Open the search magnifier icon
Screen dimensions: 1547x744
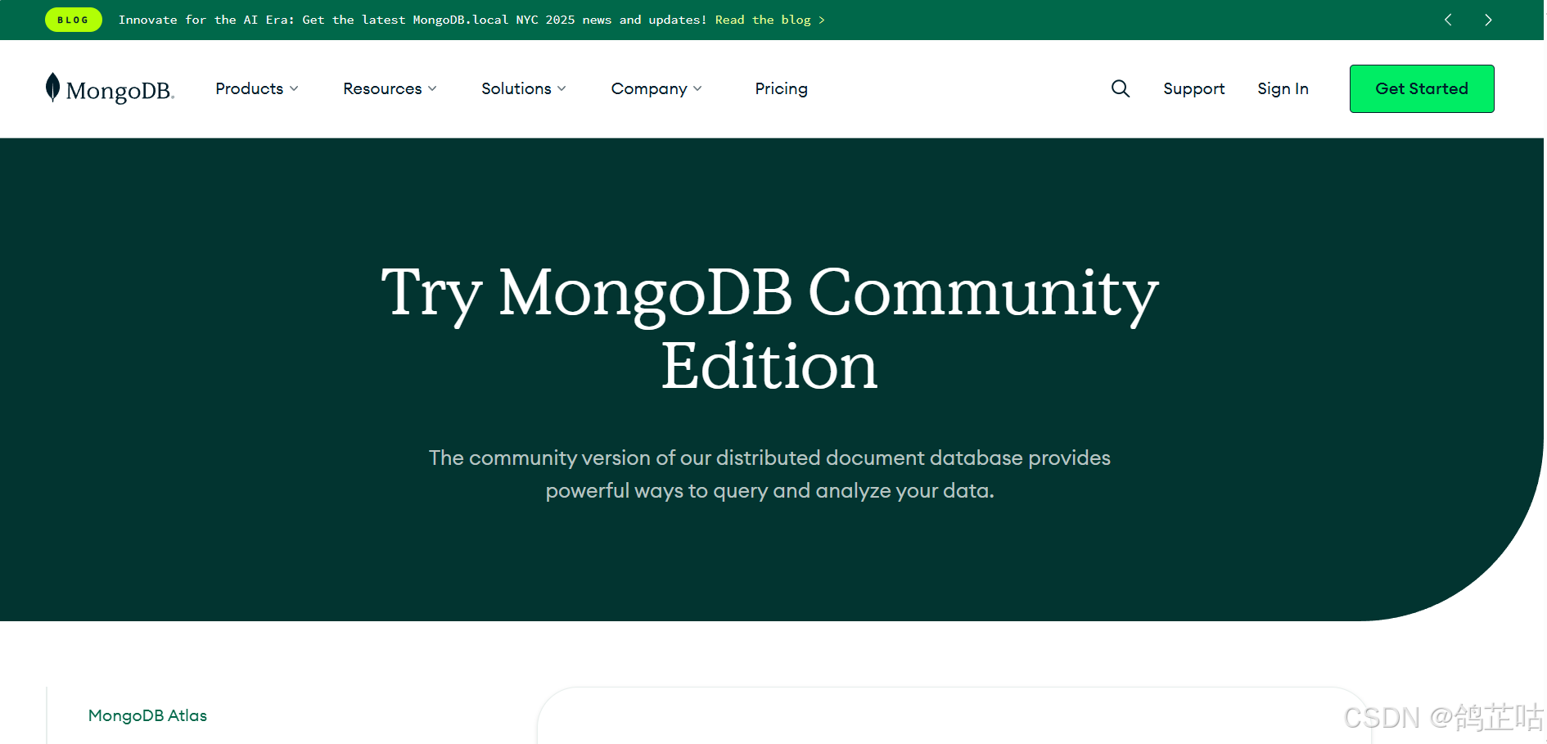1121,88
